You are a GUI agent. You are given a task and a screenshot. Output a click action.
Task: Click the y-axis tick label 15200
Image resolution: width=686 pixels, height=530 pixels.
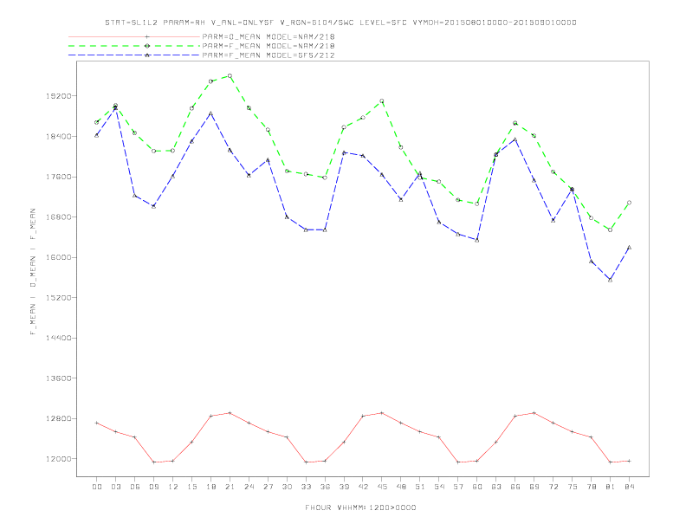(59, 298)
